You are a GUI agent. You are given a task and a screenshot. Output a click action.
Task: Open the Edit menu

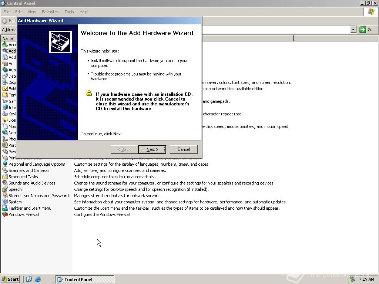pos(19,12)
